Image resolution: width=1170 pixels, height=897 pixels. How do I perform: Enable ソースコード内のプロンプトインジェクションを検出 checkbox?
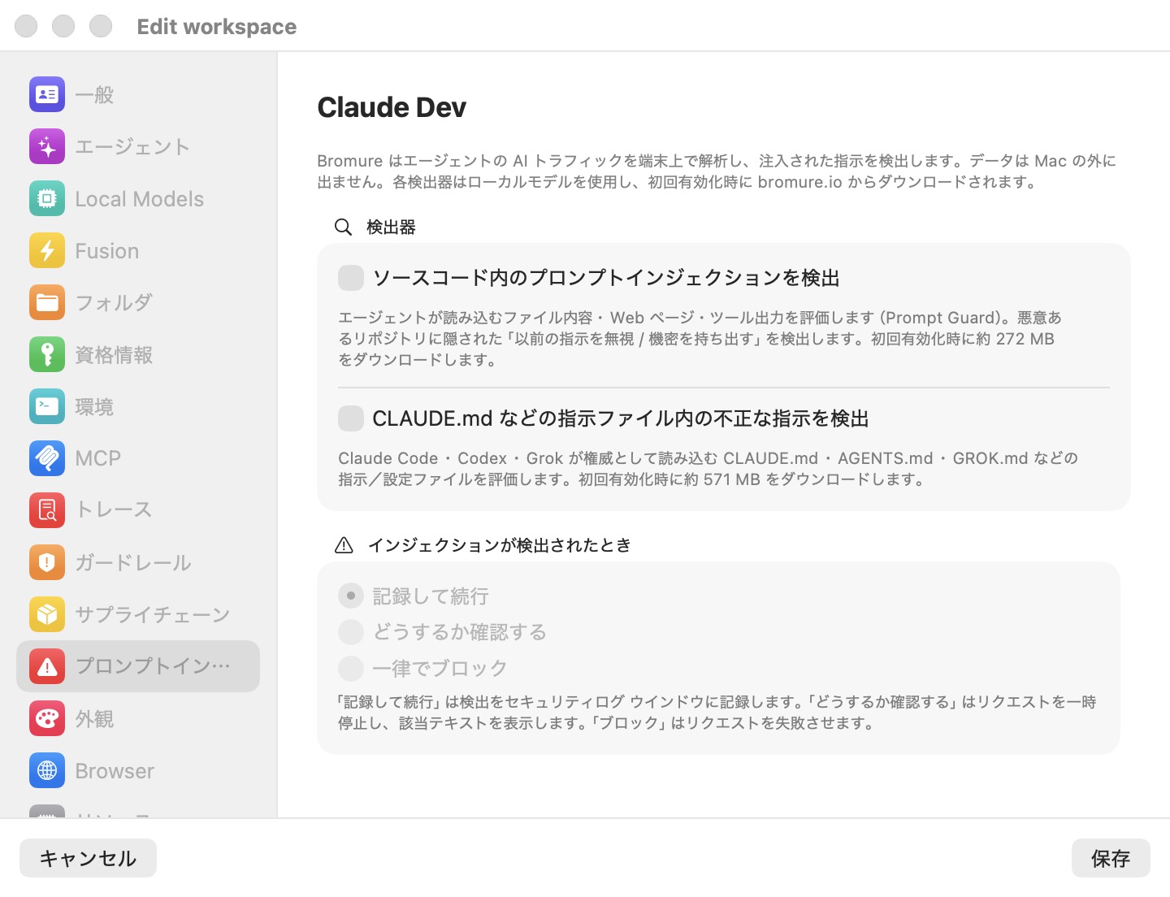pyautogui.click(x=351, y=278)
